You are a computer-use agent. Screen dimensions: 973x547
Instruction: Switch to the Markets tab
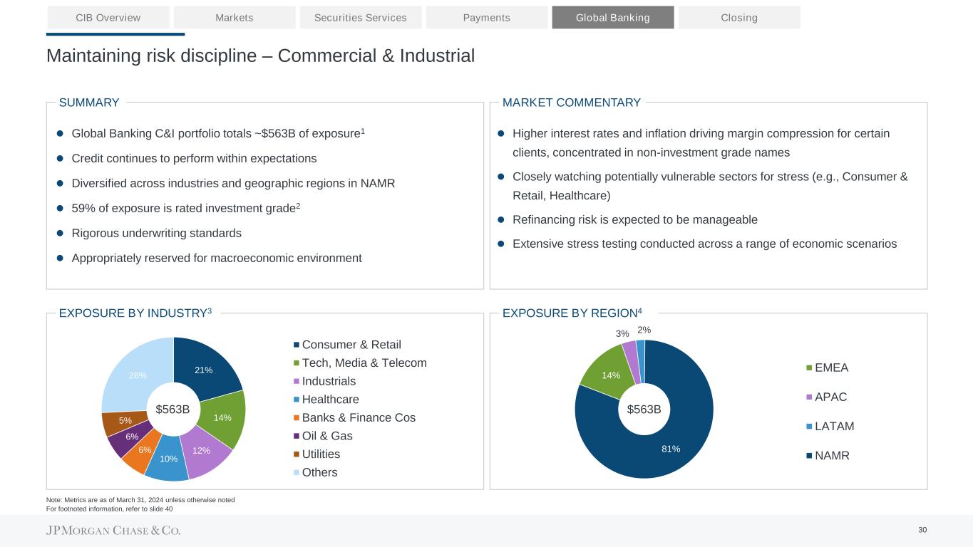pos(235,17)
